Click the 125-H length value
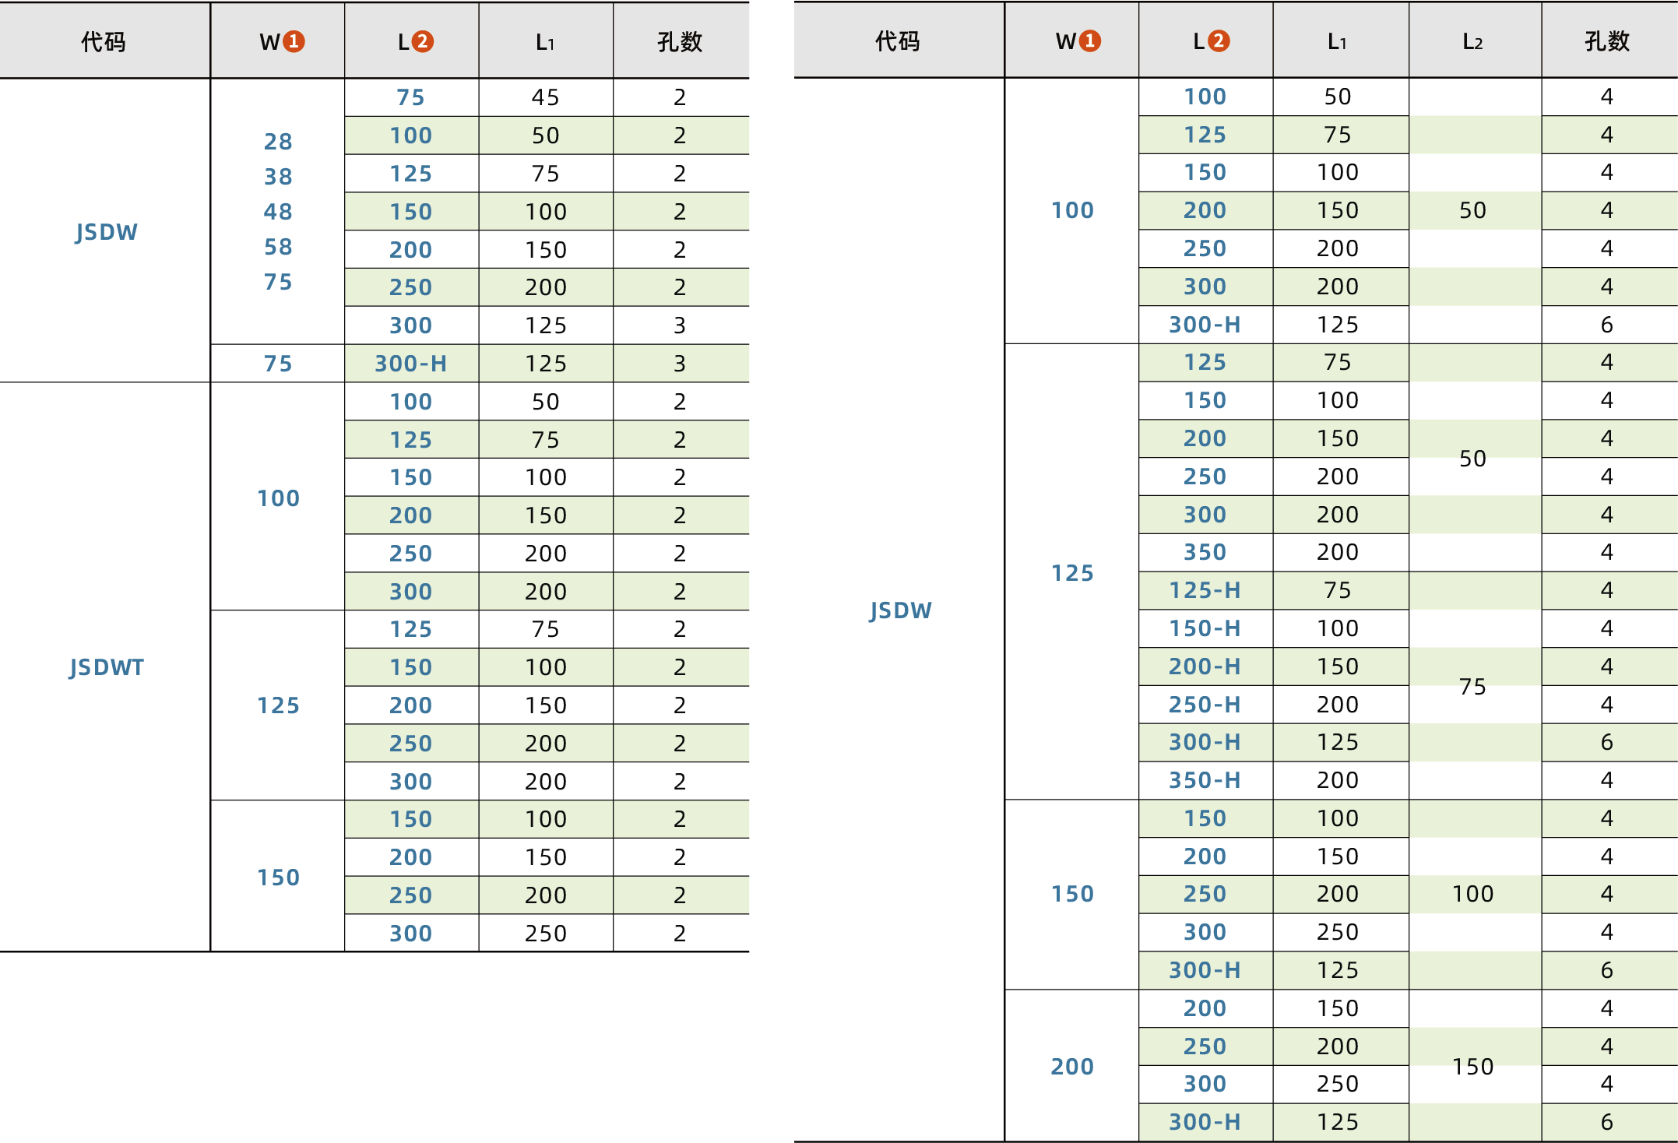 click(x=1205, y=590)
